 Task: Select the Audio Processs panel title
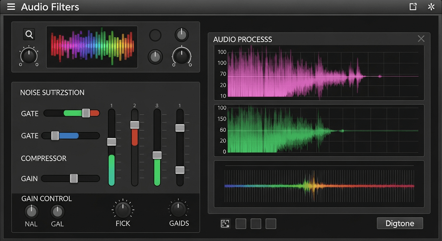tap(243, 40)
